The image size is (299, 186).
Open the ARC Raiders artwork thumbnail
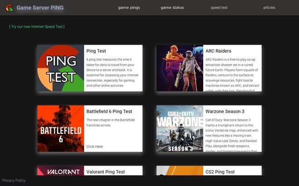180,68
